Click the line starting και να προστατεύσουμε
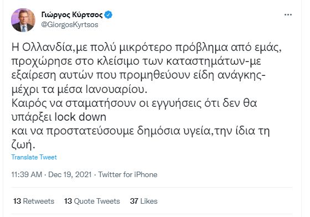 click(x=141, y=131)
